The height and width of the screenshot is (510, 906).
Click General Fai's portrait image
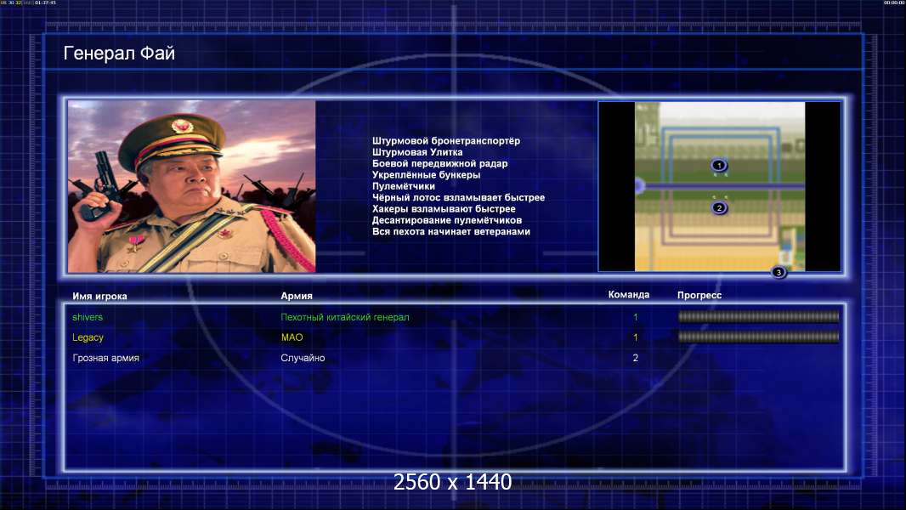[192, 186]
